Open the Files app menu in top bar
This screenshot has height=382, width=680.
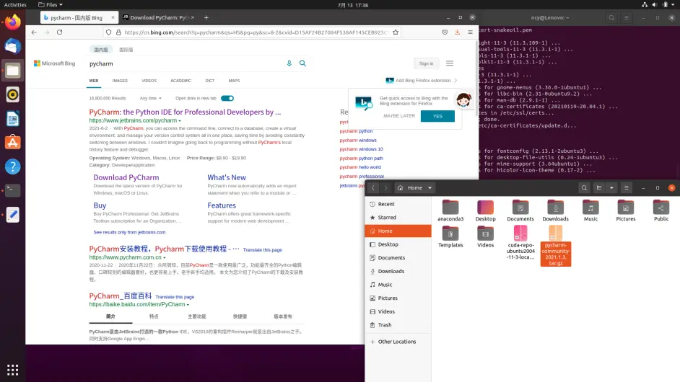(51, 5)
